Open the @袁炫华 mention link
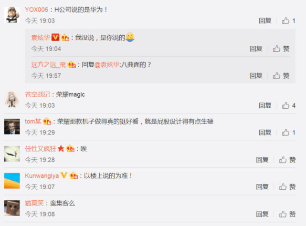 point(107,64)
